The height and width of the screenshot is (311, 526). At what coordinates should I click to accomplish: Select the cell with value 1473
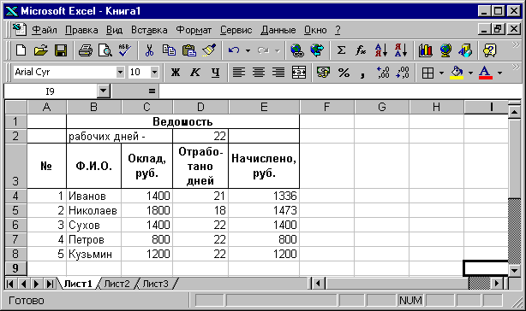(264, 210)
